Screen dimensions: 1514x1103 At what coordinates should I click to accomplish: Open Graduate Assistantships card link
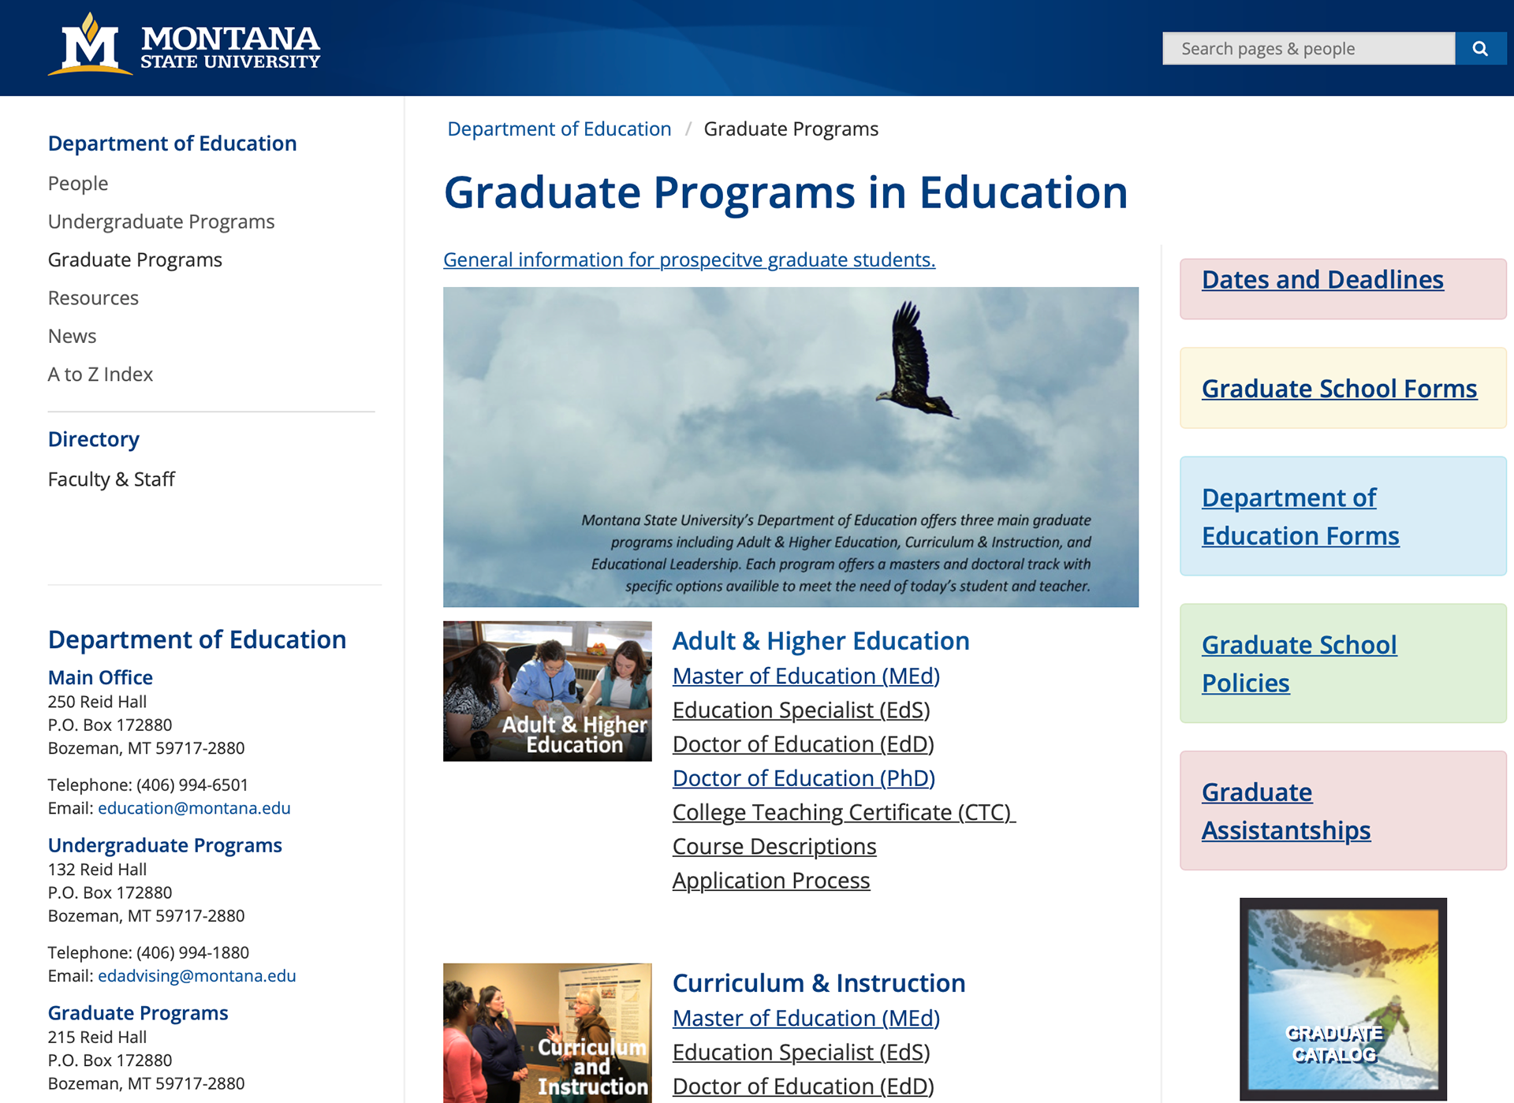tap(1285, 811)
